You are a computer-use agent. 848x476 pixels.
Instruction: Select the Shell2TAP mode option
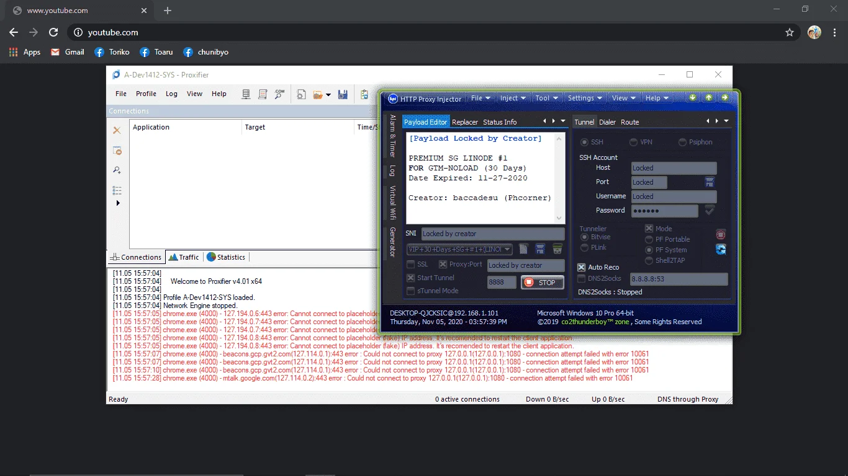(649, 261)
